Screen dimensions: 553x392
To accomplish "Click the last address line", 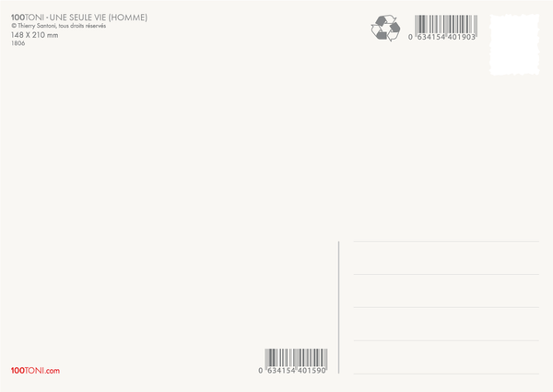I will [x=446, y=374].
